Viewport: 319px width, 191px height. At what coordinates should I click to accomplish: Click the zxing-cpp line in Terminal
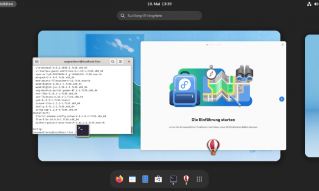[56, 110]
